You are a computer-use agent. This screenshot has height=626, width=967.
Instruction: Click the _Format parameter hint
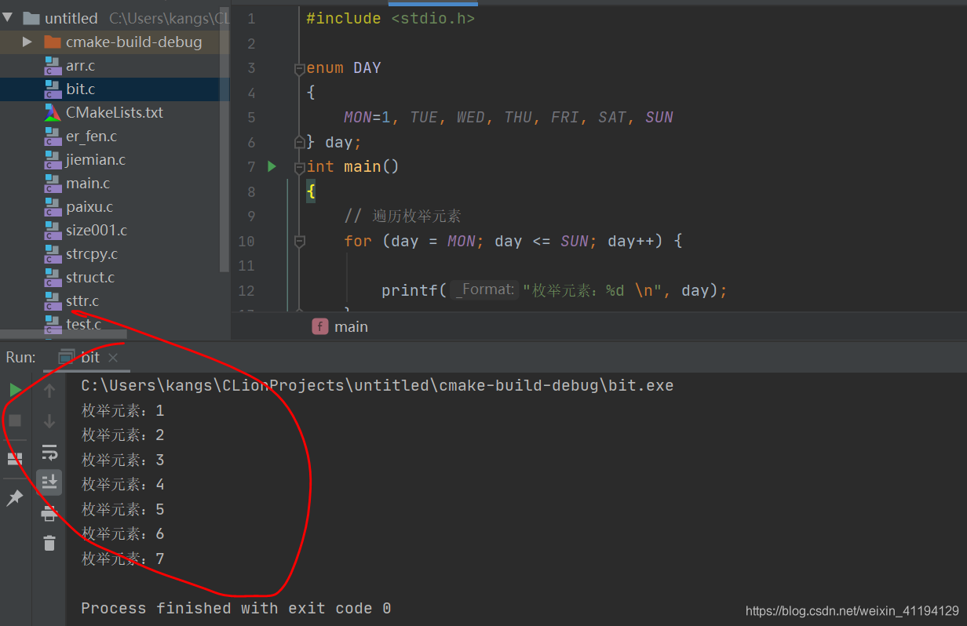coord(485,289)
